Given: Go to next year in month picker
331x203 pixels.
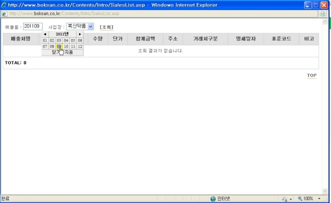Looking at the screenshot, I should [80, 34].
